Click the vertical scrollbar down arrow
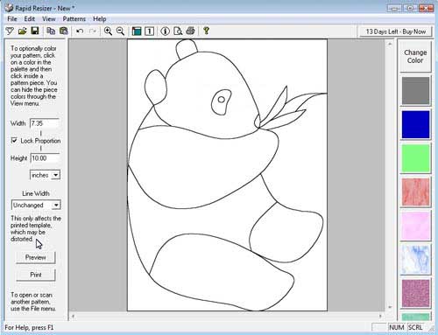This screenshot has height=335, width=438. pyautogui.click(x=390, y=307)
